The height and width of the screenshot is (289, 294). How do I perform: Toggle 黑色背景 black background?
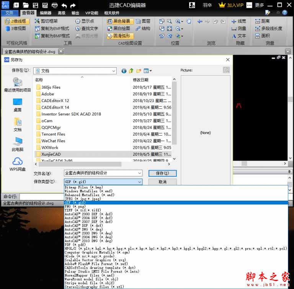[120, 21]
